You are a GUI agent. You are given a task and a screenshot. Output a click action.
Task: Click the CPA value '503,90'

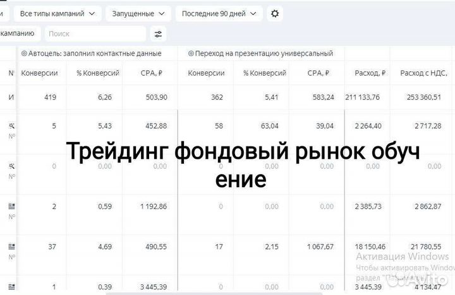(x=157, y=97)
